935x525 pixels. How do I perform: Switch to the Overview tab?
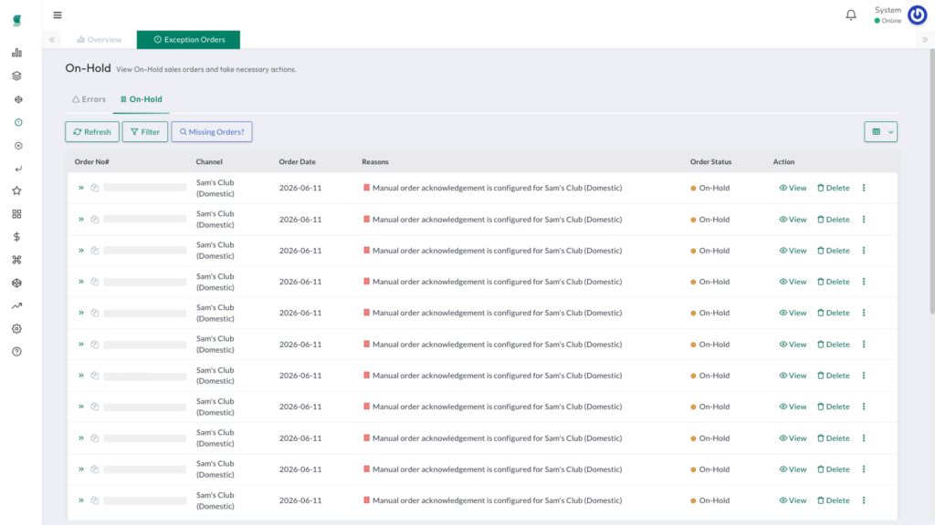[99, 40]
